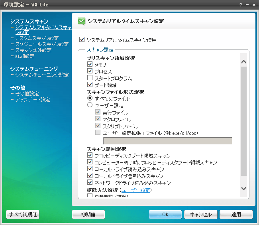Open the ユーザー設定 link for removal method
Screen dimensions: 259x225
coord(136,190)
